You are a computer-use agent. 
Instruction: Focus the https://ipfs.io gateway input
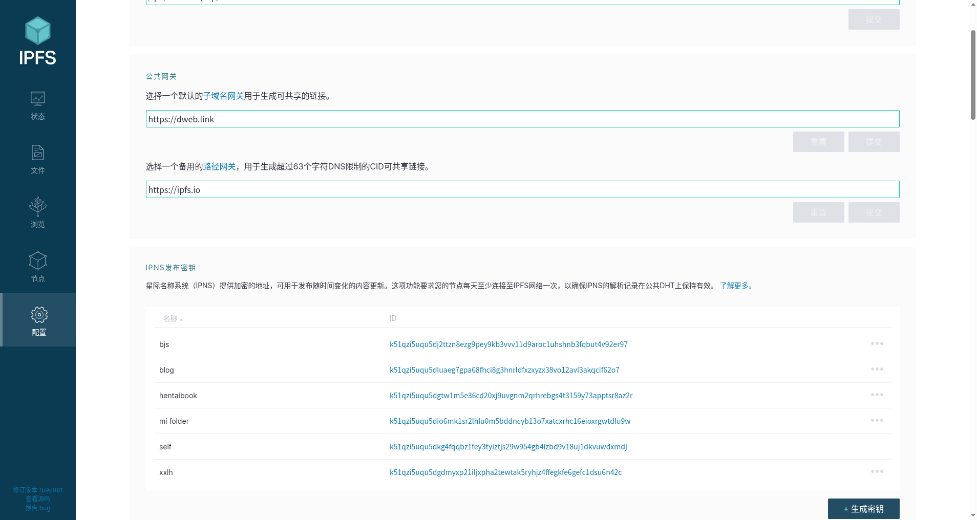(522, 189)
